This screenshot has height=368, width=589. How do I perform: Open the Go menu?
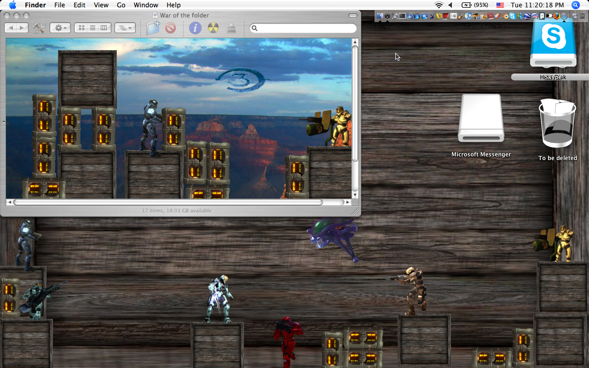tap(121, 5)
